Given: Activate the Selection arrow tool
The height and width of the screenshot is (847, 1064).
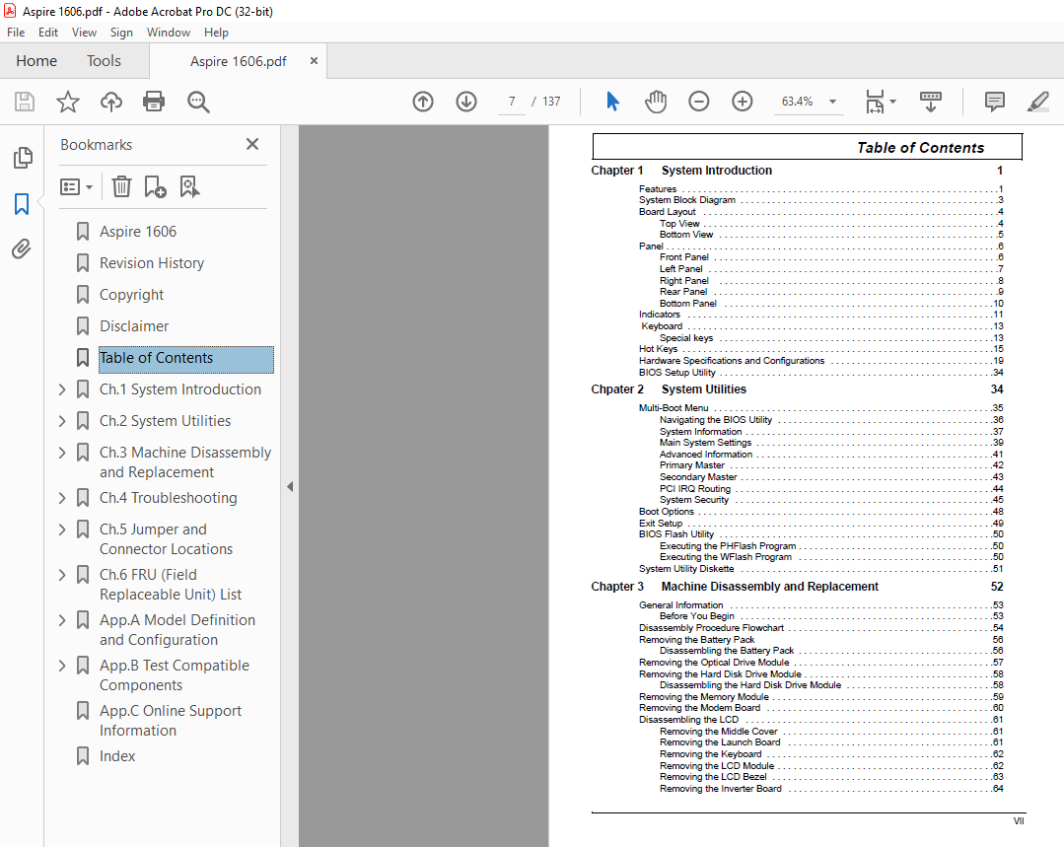Looking at the screenshot, I should [x=612, y=102].
